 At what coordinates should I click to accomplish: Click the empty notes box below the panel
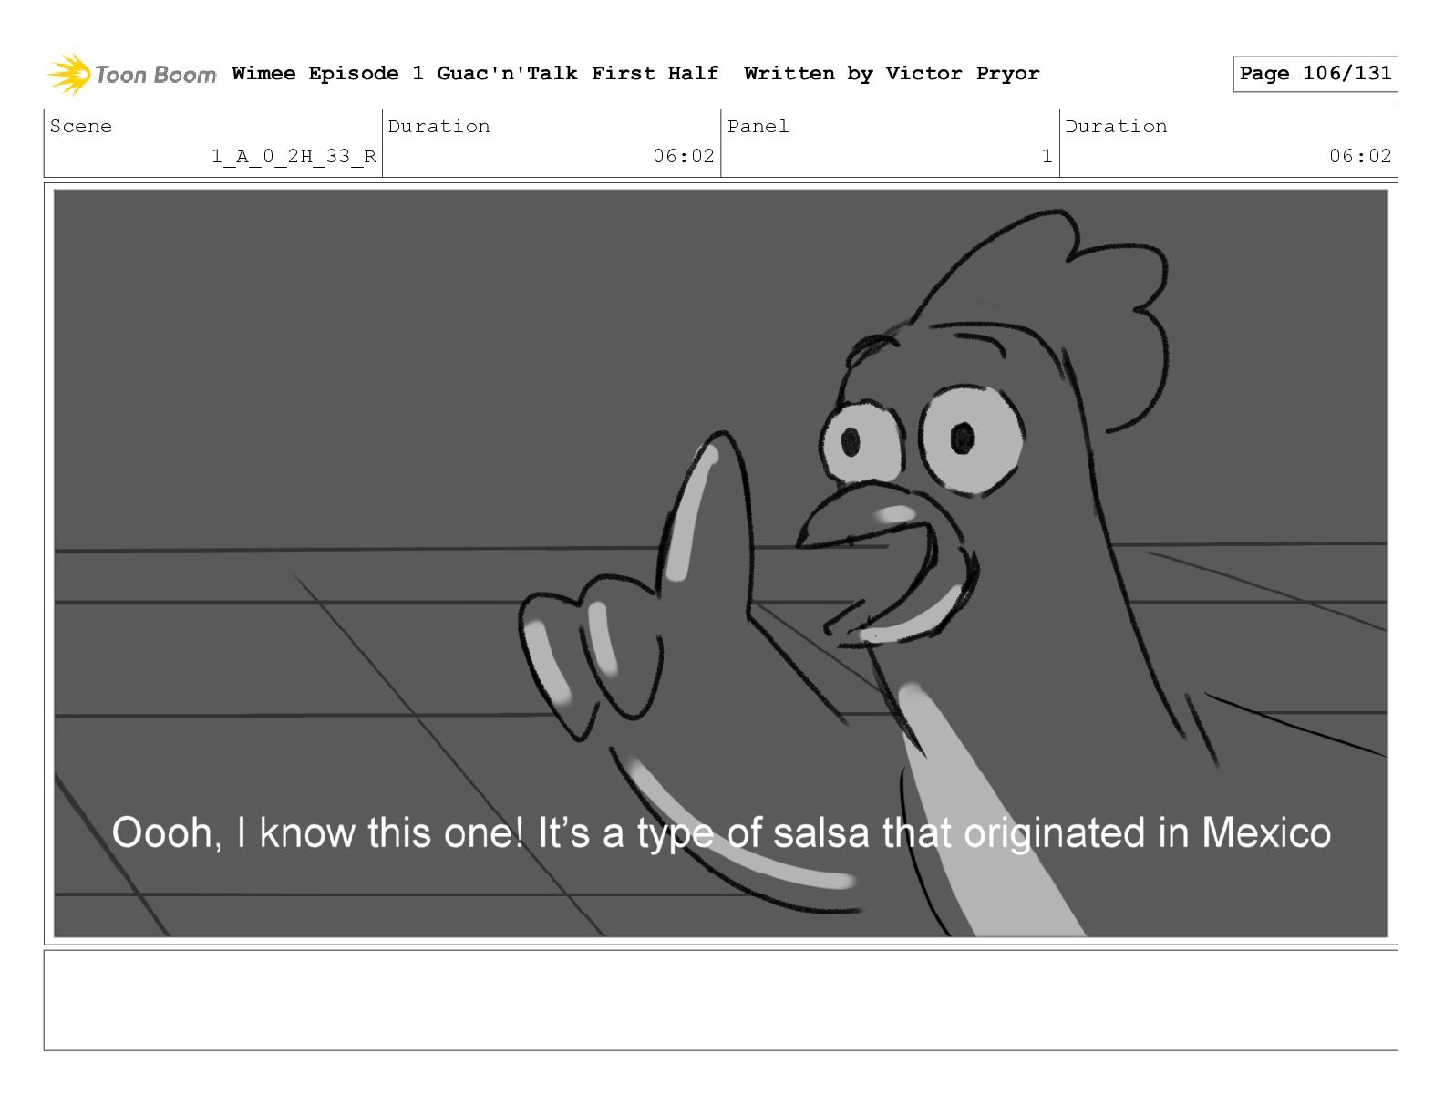720,1000
